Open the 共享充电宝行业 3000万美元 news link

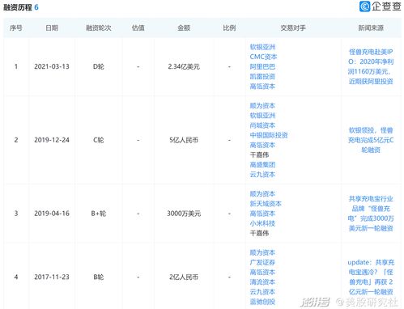[371, 214]
